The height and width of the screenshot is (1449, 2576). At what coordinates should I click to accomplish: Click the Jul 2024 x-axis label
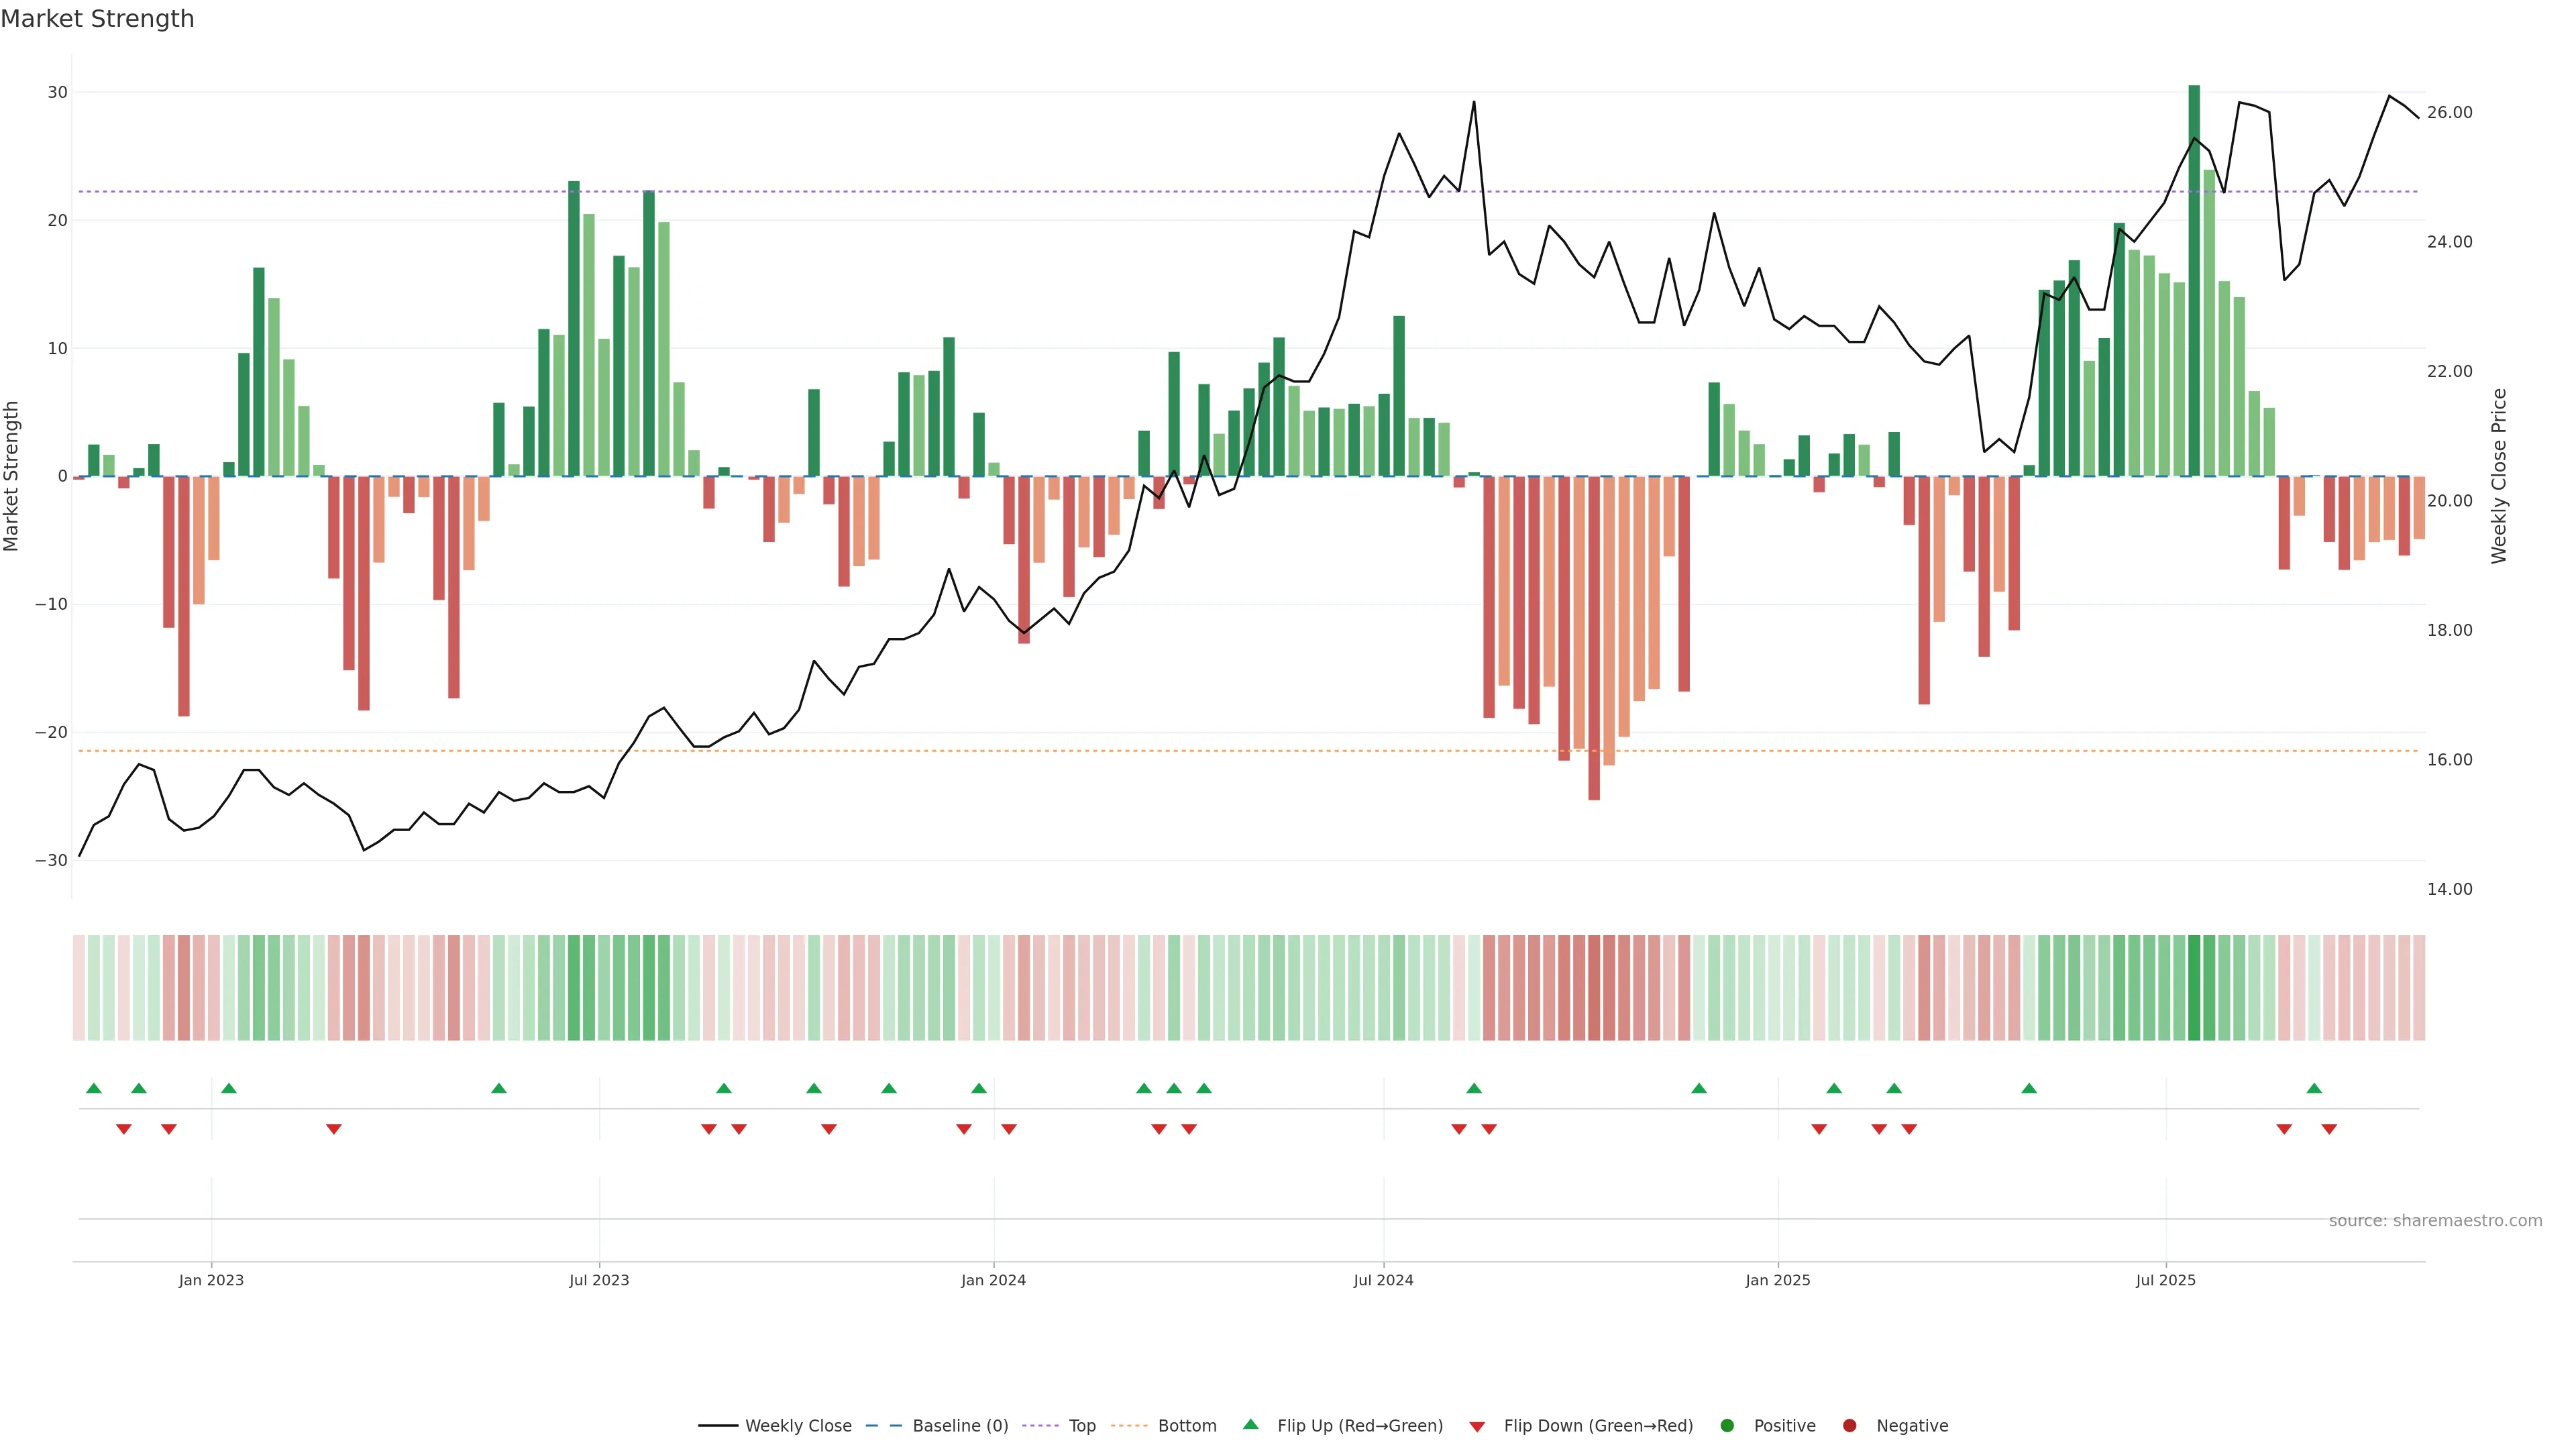[x=1383, y=1280]
